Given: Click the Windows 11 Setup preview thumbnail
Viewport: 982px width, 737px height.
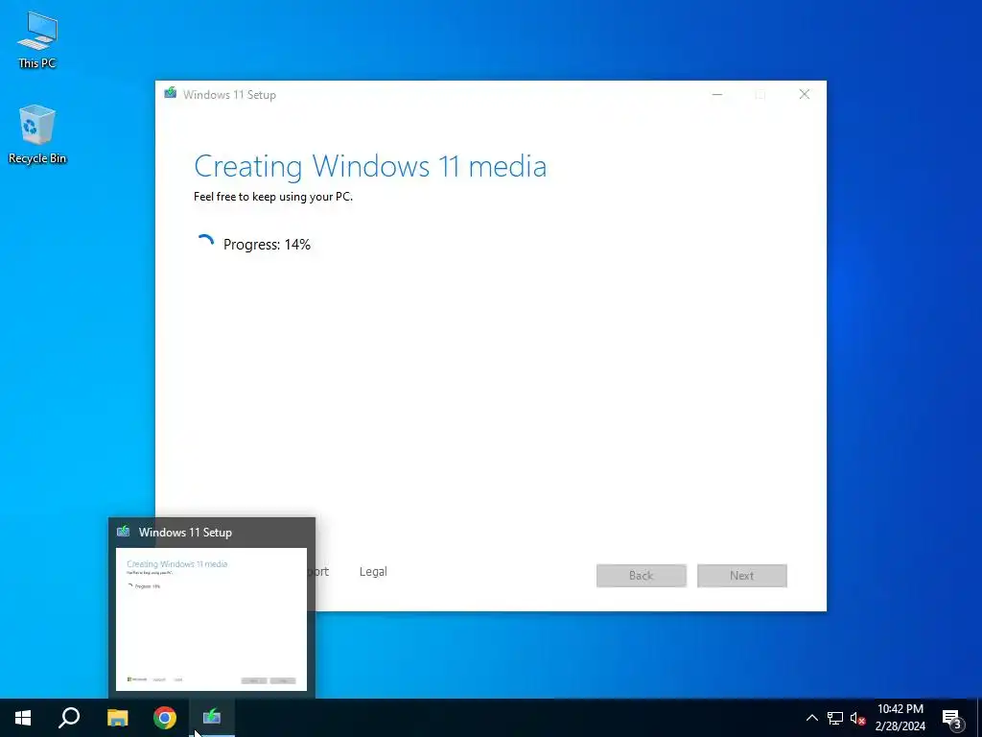Looking at the screenshot, I should click(x=211, y=619).
